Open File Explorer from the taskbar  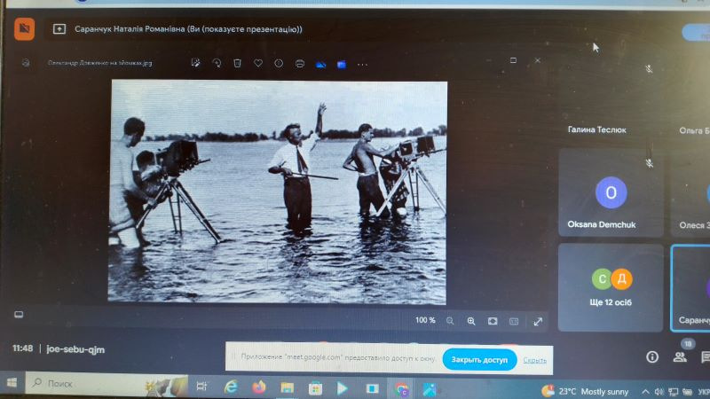pyautogui.click(x=287, y=387)
